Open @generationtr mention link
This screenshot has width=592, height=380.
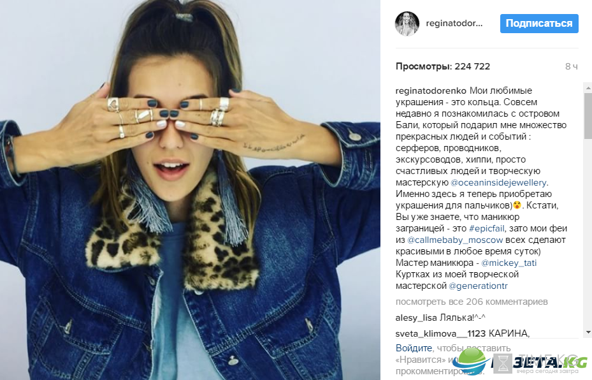point(478,286)
